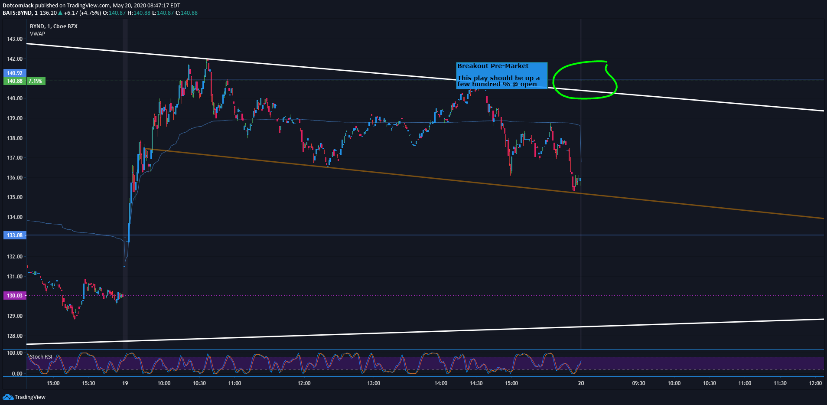Click the 09:30 time axis label
This screenshot has width=827, height=405.
(x=638, y=383)
